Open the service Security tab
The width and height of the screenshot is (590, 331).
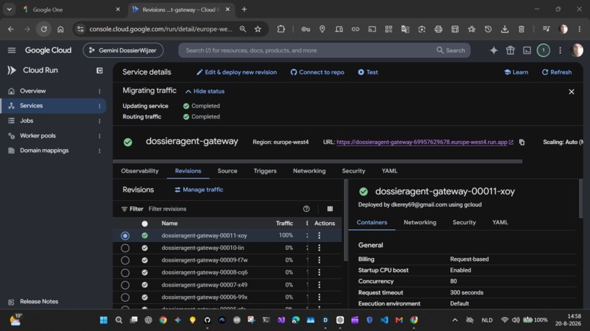click(354, 171)
